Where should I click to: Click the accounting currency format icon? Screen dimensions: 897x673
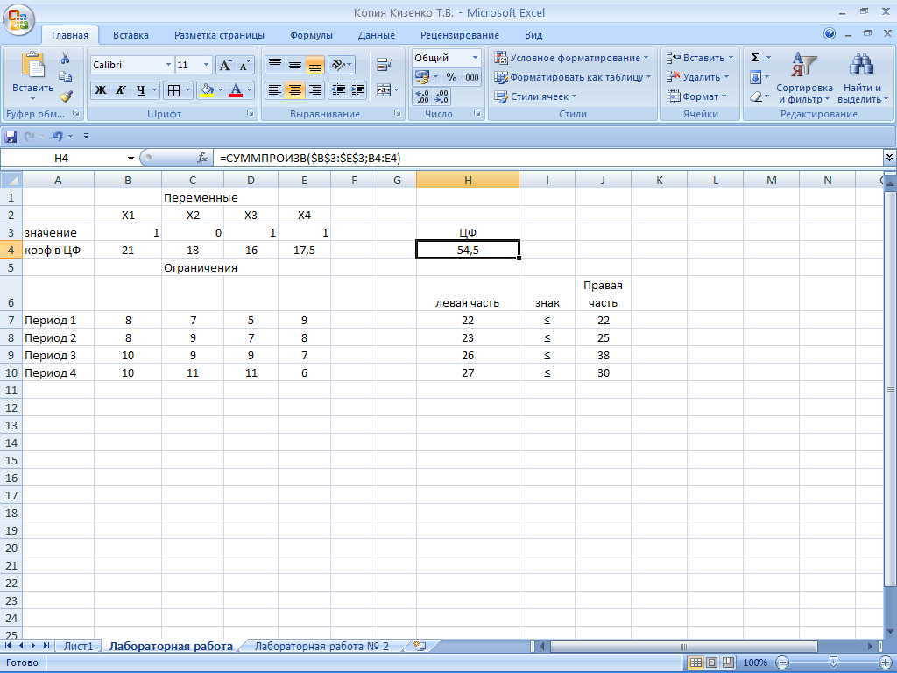tap(422, 77)
